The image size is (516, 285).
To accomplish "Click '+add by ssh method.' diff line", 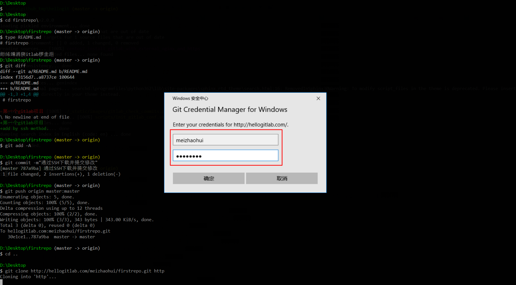I will coord(24,129).
